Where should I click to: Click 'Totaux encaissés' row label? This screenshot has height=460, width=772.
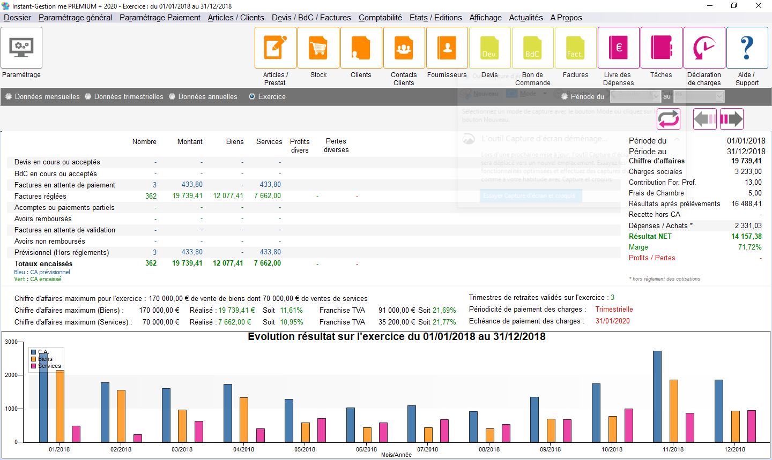coord(43,264)
